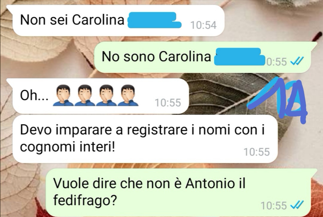323x217 pixels.
Task: Select the 'Devo imparare a registrare' message
Action: point(145,139)
